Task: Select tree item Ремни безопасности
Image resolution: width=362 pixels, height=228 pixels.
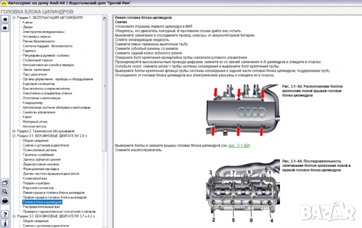Action: [x=38, y=41]
